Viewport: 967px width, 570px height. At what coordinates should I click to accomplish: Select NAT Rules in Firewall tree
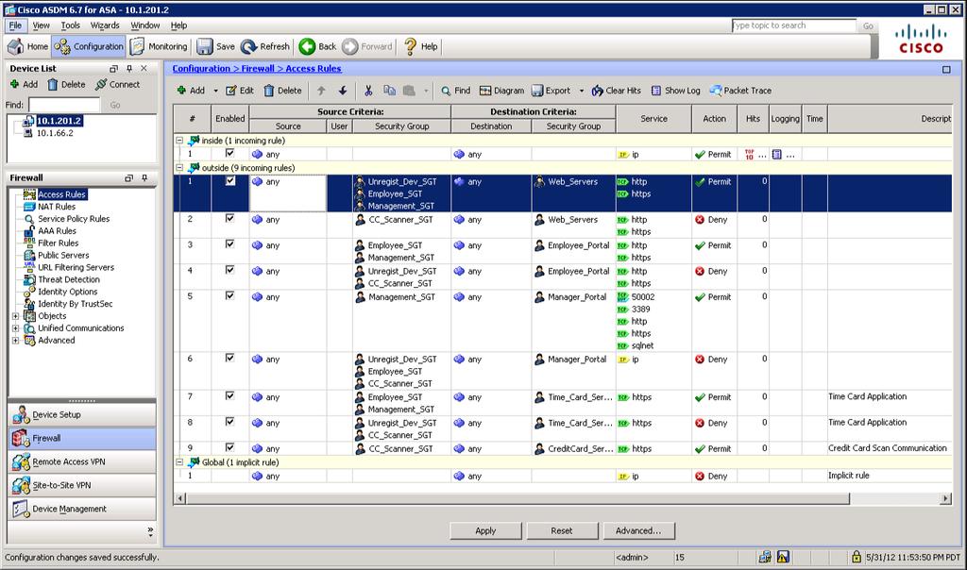click(x=56, y=207)
